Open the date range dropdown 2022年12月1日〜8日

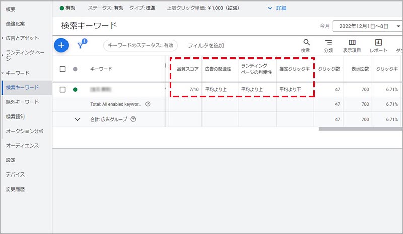(x=367, y=26)
